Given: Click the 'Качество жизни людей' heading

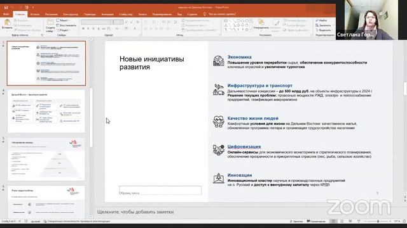Looking at the screenshot, I should click(253, 118).
